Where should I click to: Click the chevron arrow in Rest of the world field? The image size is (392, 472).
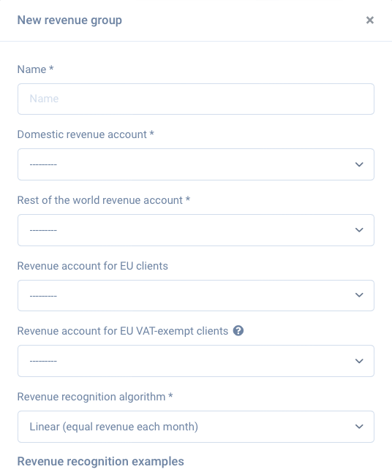pyautogui.click(x=359, y=230)
